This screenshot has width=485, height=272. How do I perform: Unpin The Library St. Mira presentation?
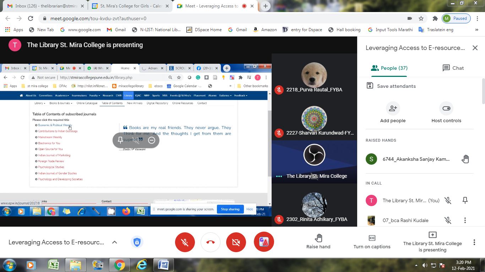(x=465, y=200)
